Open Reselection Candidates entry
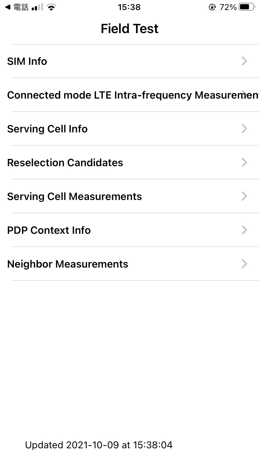 tap(65, 163)
